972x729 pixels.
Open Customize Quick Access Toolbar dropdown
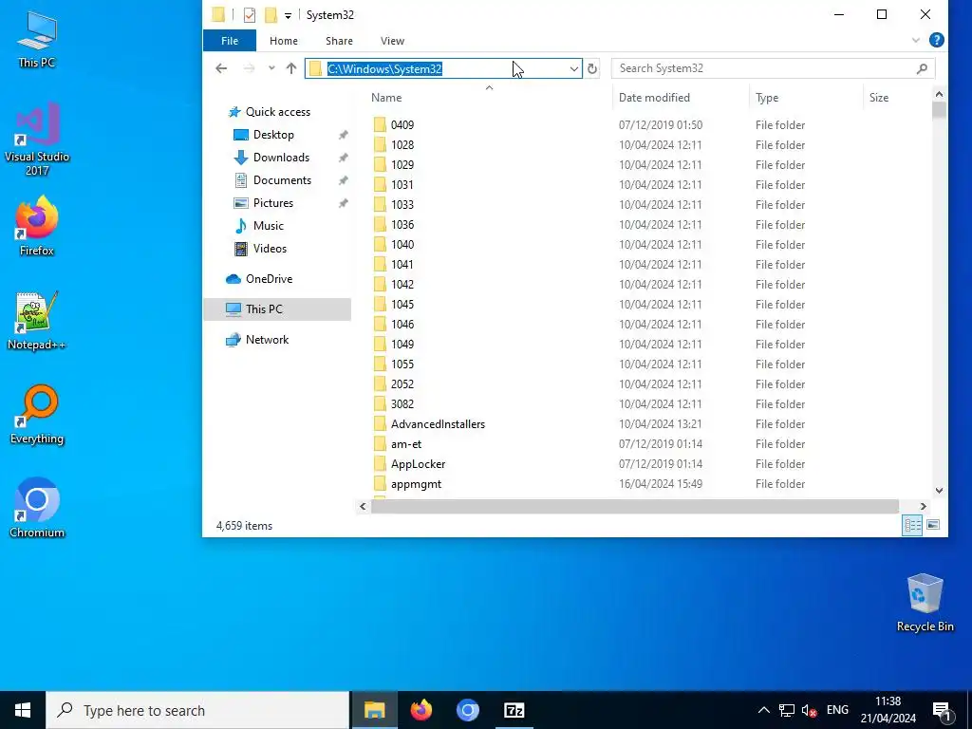[x=288, y=15]
